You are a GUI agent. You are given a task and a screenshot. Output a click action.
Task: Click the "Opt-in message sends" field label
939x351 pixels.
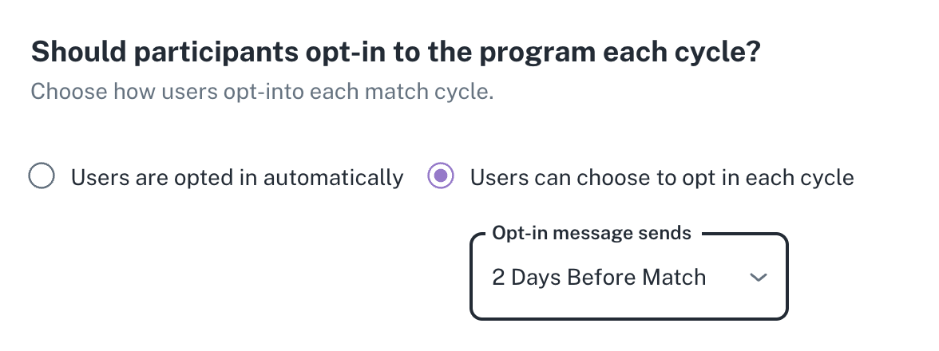coord(592,234)
